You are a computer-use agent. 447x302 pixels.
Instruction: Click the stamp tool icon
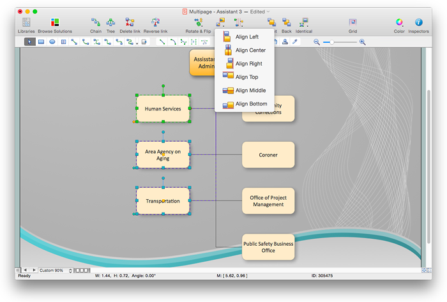(285, 42)
